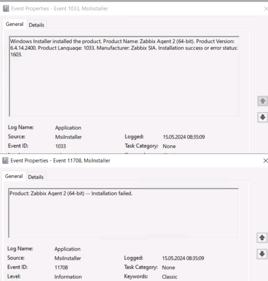Switch to Details tab in Event 11708 window

point(36,177)
